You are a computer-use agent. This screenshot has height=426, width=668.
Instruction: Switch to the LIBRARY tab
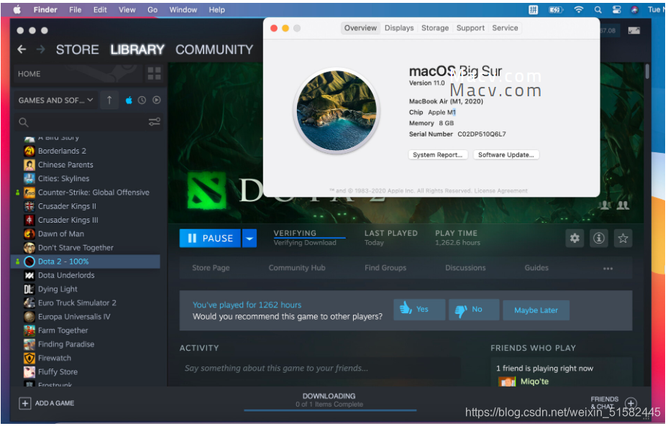(x=137, y=50)
